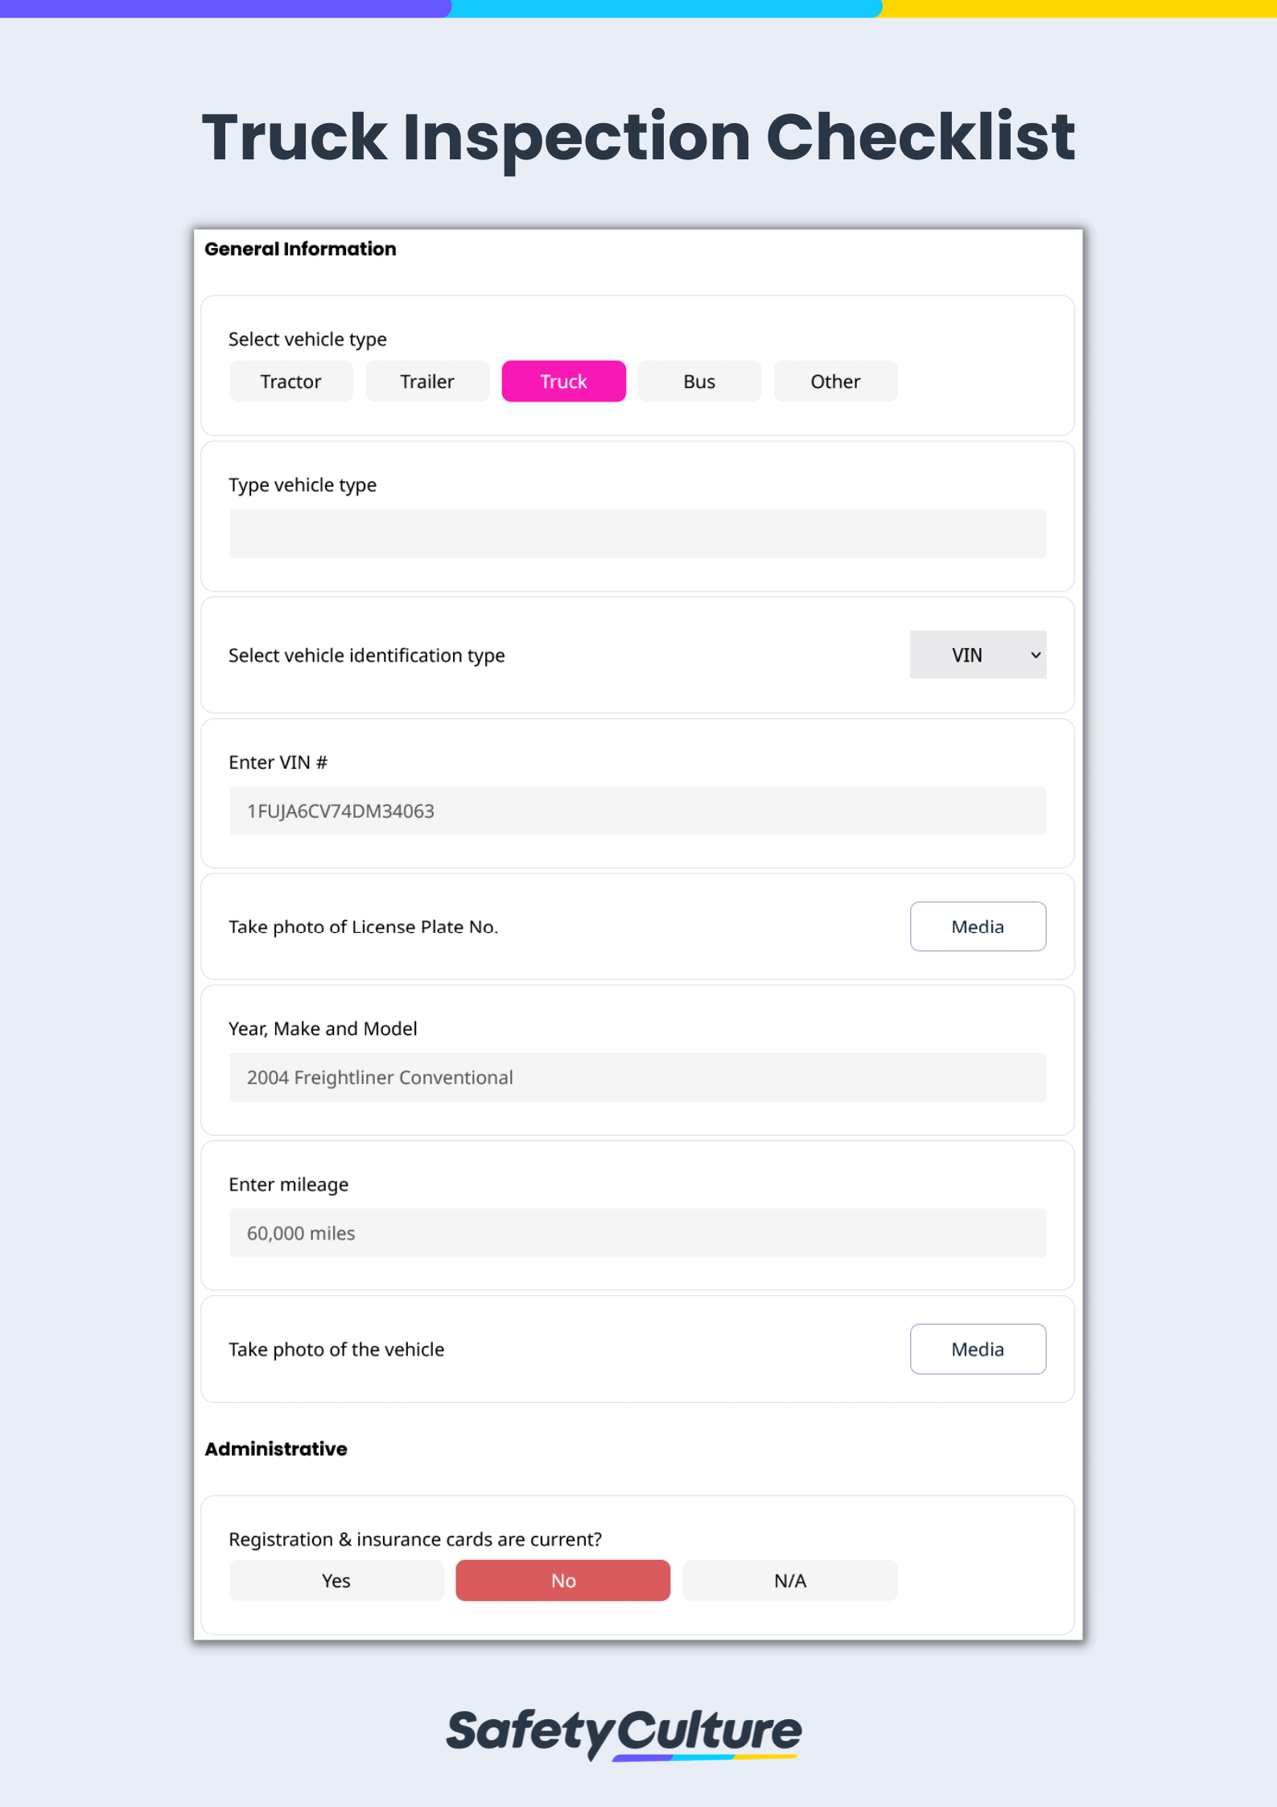Screen dimensions: 1277x1807
Task: Add media for License Plate photo
Action: pyautogui.click(x=978, y=926)
